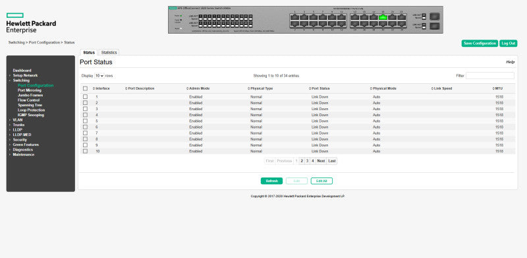Open Spanning Tree in the sidebar

click(x=30, y=105)
